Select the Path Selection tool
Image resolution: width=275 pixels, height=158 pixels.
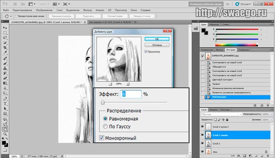point(5,109)
